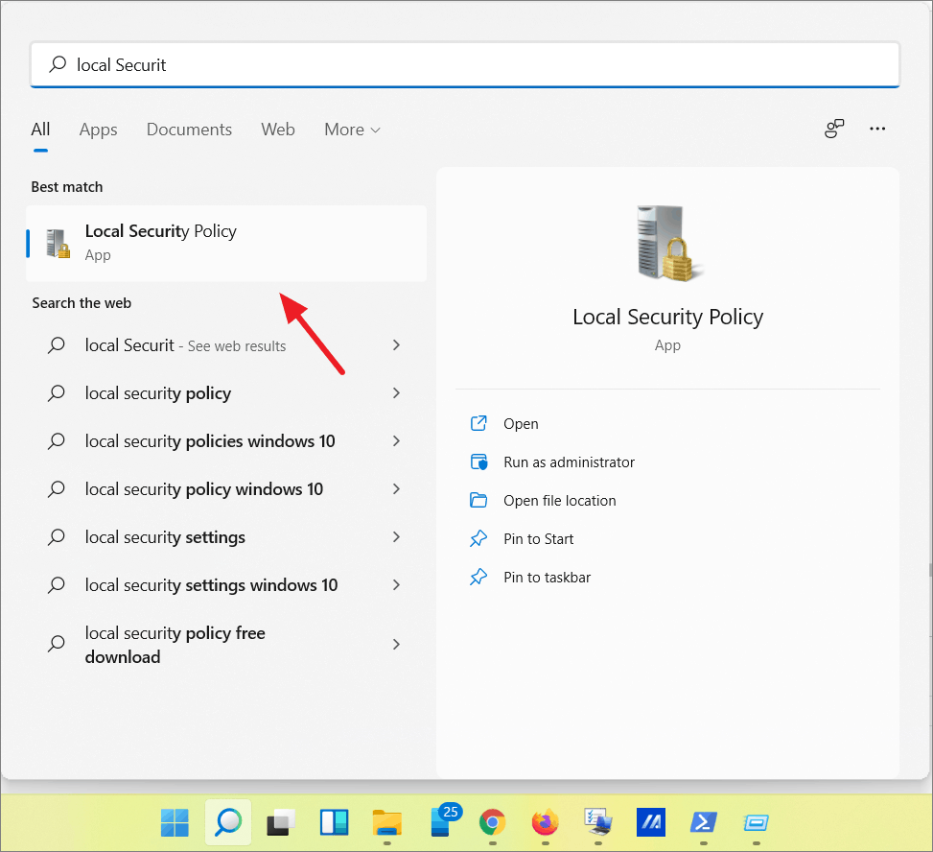Expand the local security settings suggestion arrow

pyautogui.click(x=396, y=536)
